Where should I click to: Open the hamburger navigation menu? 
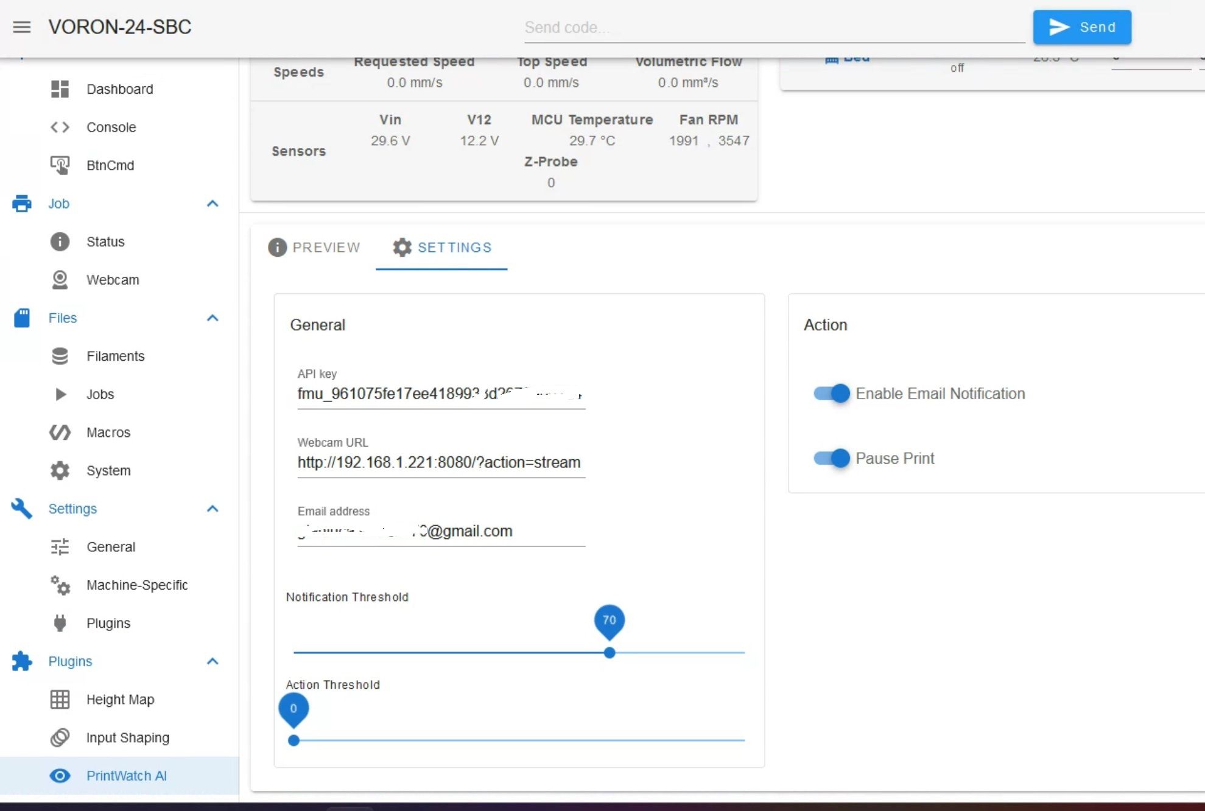point(22,27)
